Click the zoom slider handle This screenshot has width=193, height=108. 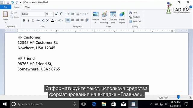(x=178, y=97)
